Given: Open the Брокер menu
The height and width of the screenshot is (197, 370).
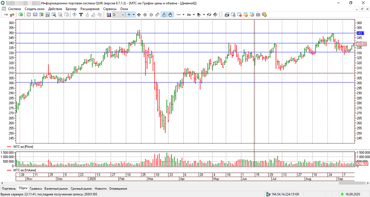Looking at the screenshot, I should click(x=71, y=9).
